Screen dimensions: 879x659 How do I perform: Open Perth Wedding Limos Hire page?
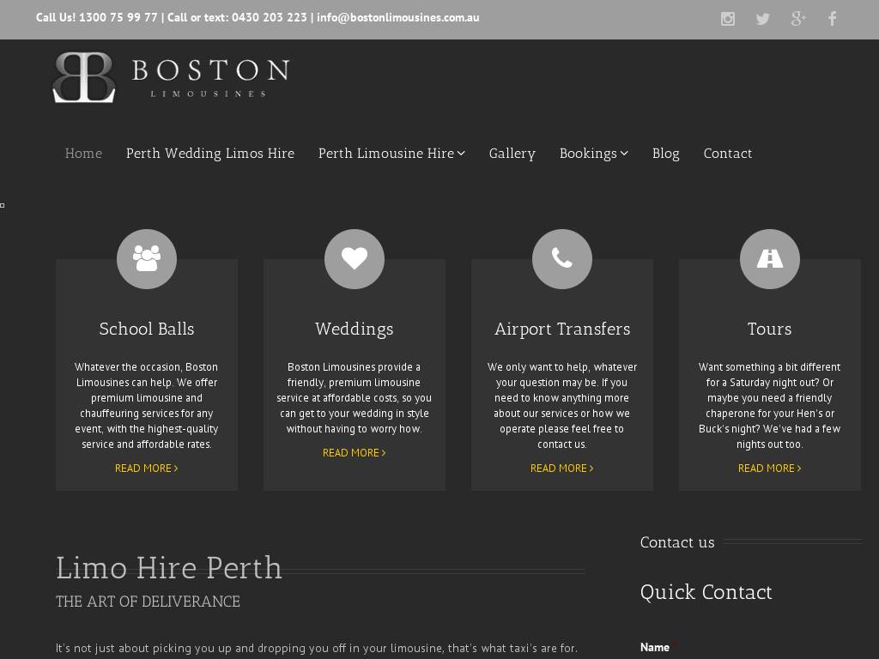(x=210, y=154)
